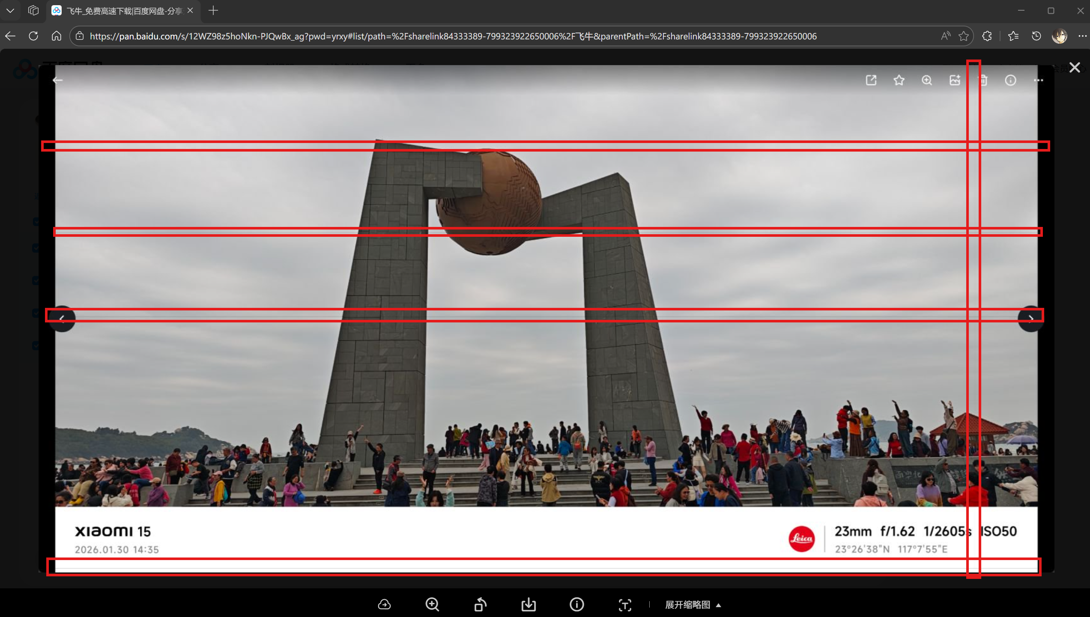Zoom into the photo with the magnifier
The width and height of the screenshot is (1090, 617).
927,80
